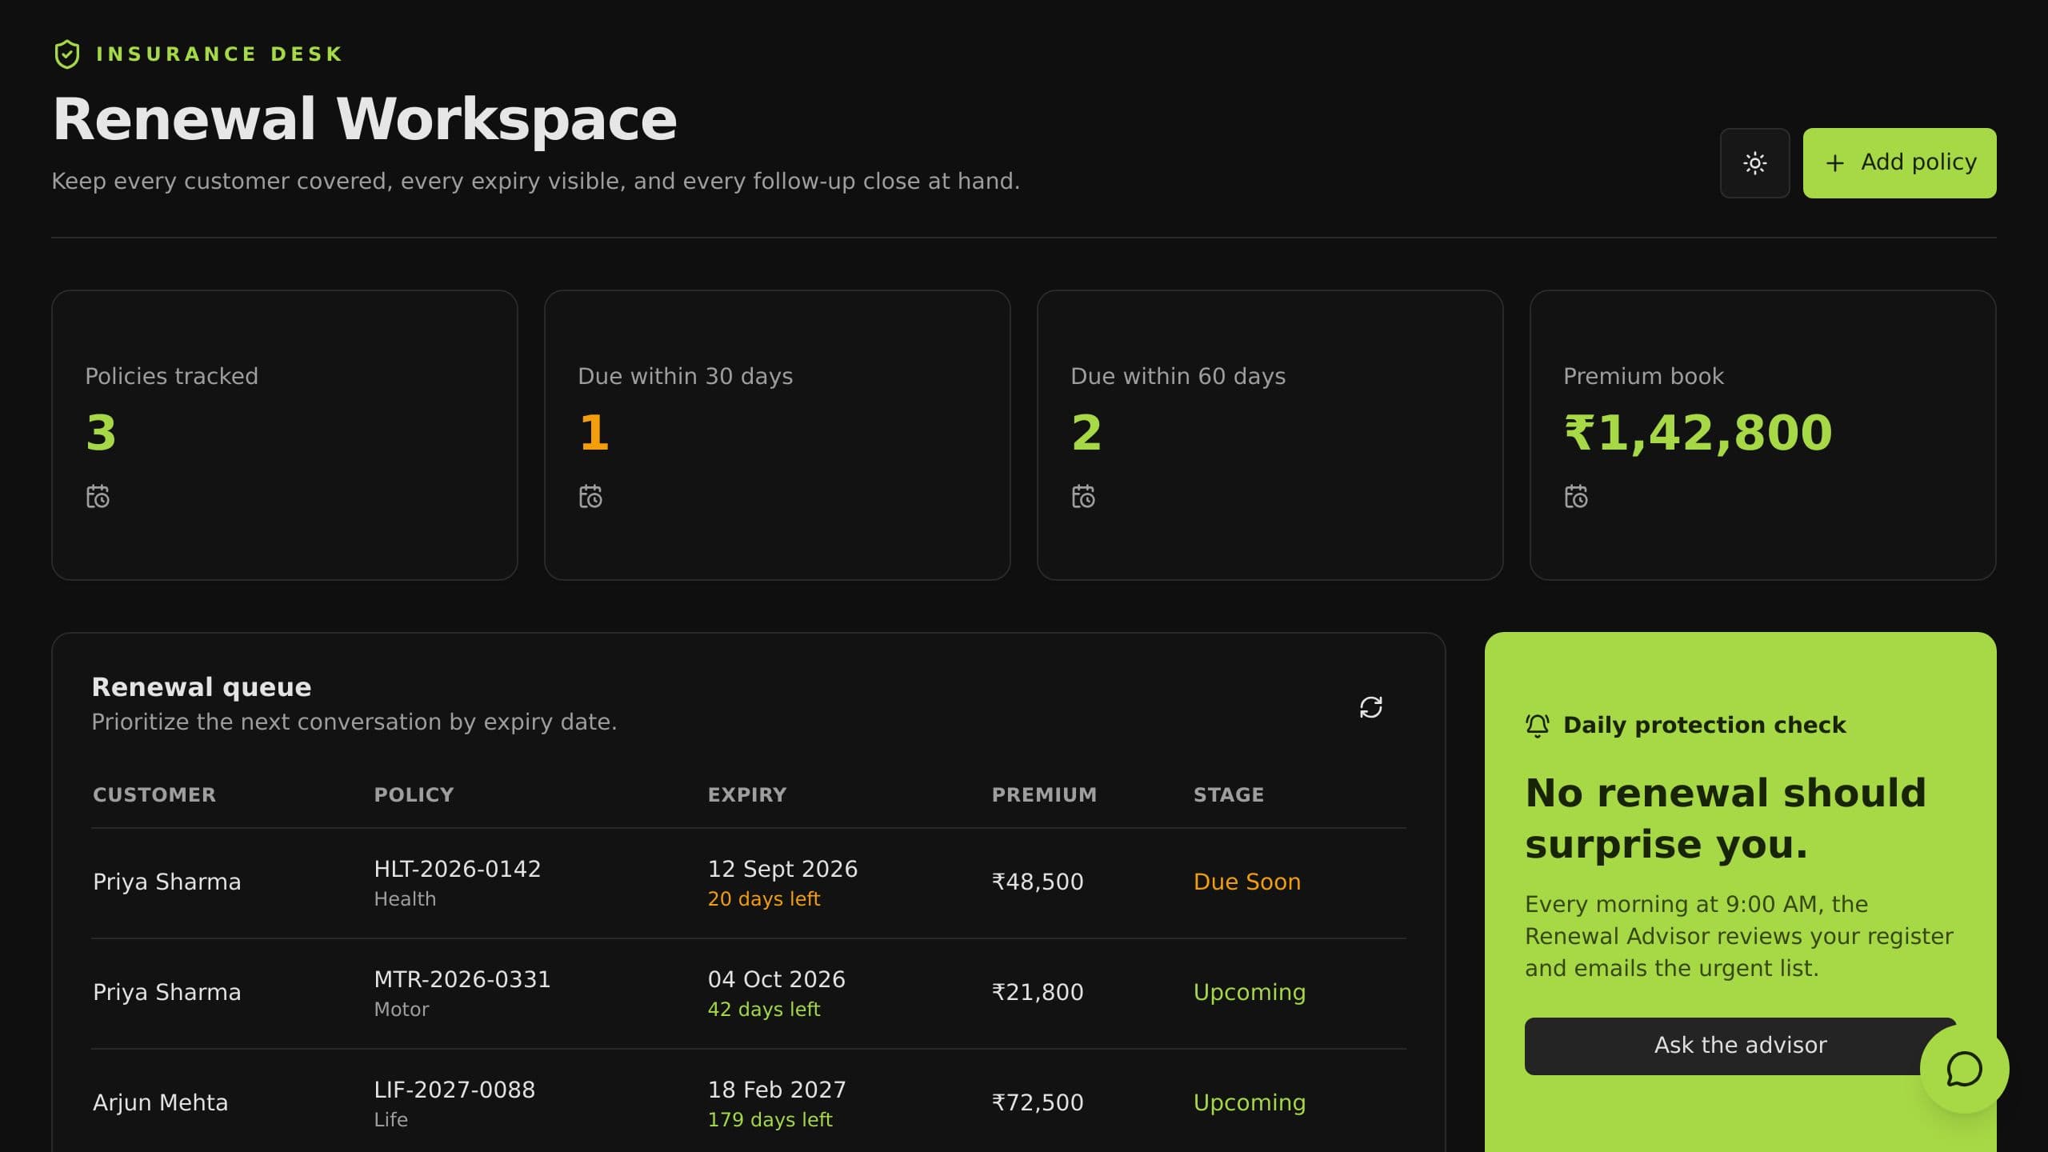Viewport: 2048px width, 1152px height.
Task: Open the chat bubble floating button
Action: pyautogui.click(x=1964, y=1069)
